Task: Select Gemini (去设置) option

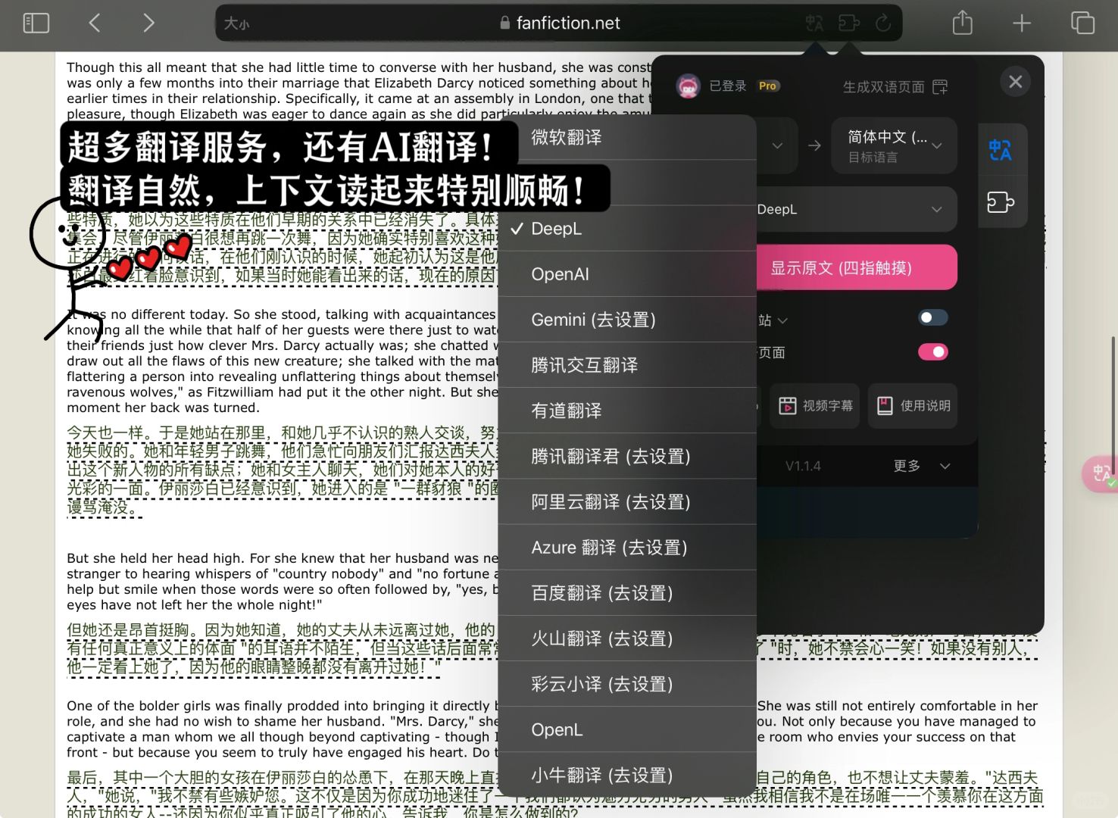Action: (x=627, y=320)
